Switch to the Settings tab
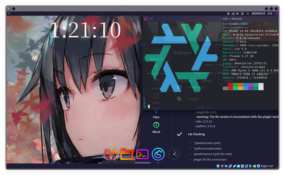Screen dimensions: 285x175 (x=206, y=81)
